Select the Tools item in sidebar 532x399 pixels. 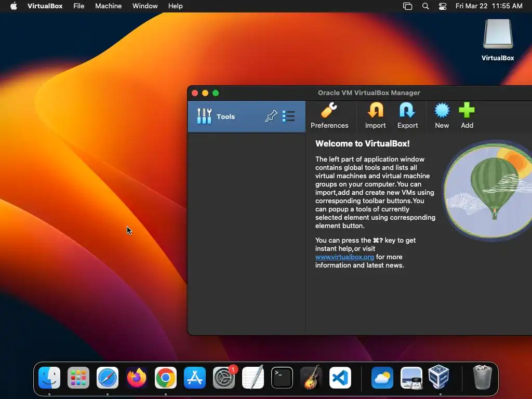point(246,116)
